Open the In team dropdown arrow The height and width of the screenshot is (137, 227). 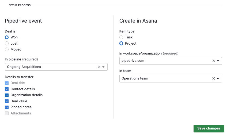[218, 79]
